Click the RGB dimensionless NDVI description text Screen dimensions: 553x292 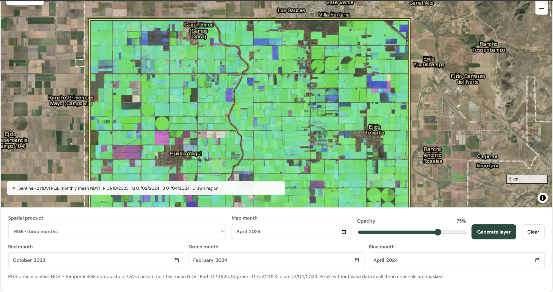tap(226, 276)
